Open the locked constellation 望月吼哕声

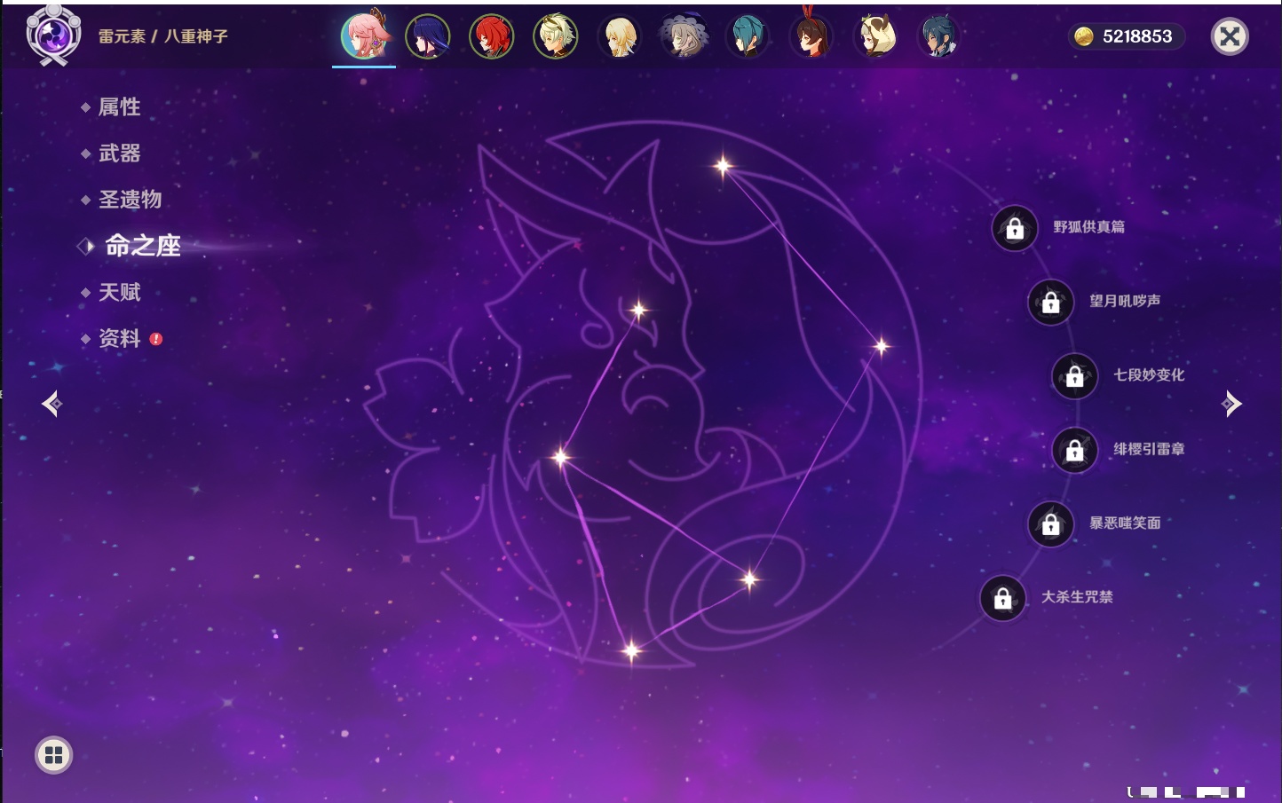(x=1051, y=303)
